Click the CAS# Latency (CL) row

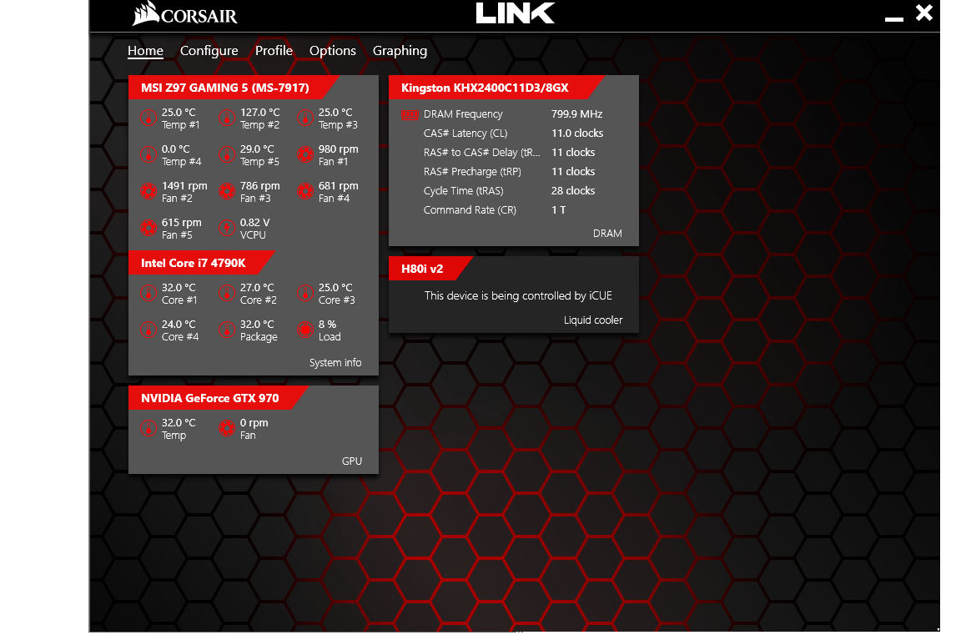tap(514, 133)
